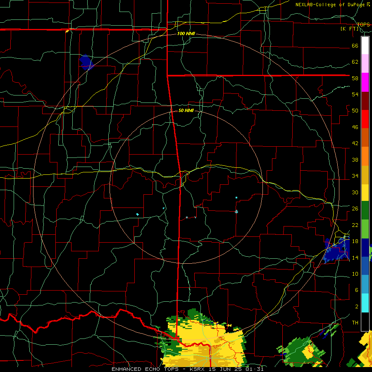
Task: Click the 62 legend value
Action: pyautogui.click(x=355, y=62)
